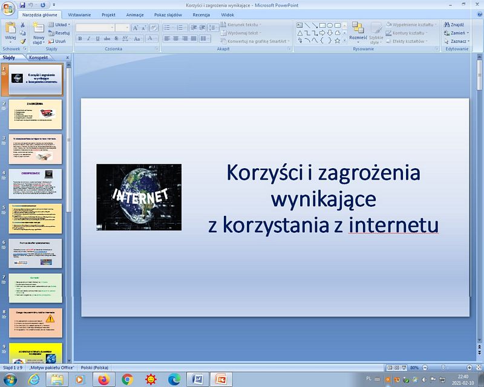Open Firefox from the taskbar
This screenshot has height=387, width=484.
(104, 380)
